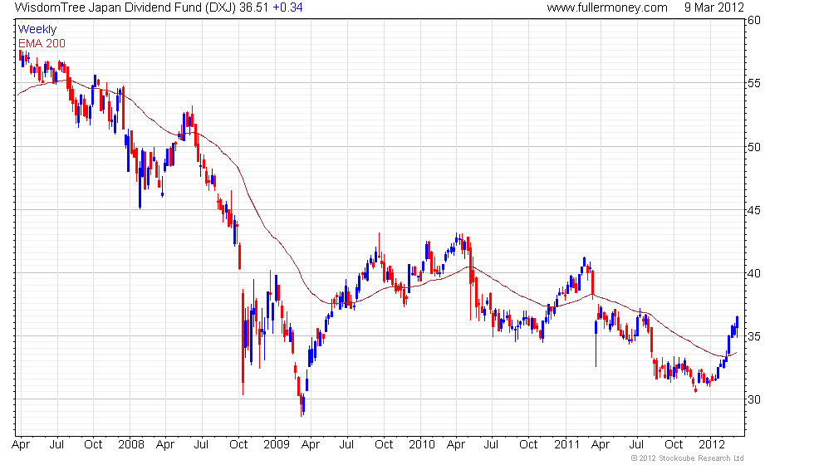Click the y-axis label 35
Screen dimensions: 814x465
[754, 337]
